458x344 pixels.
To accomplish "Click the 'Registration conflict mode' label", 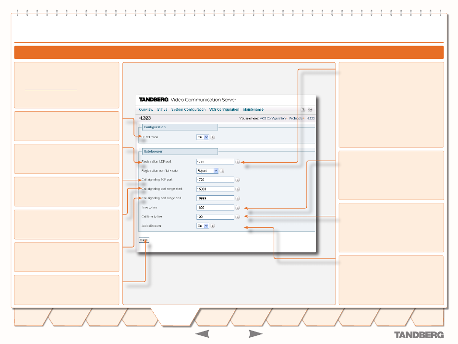I will (159, 170).
